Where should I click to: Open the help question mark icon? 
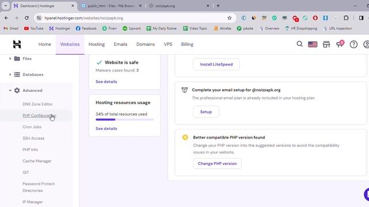click(x=353, y=44)
